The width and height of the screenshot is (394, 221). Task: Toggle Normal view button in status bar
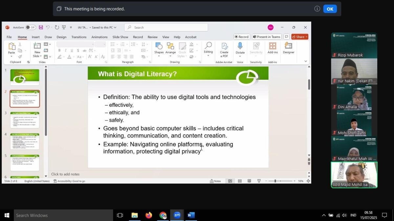pos(230,181)
